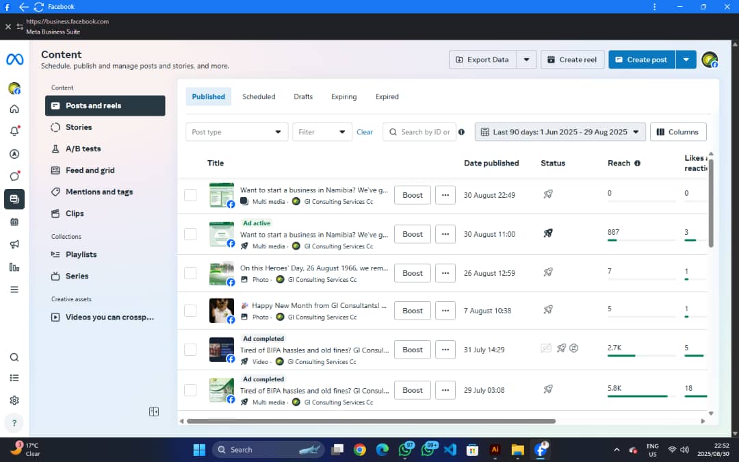Open Notifications bell in left sidebar

pos(14,131)
